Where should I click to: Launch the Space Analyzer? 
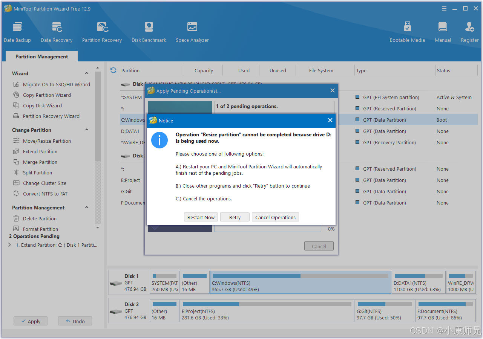point(192,32)
